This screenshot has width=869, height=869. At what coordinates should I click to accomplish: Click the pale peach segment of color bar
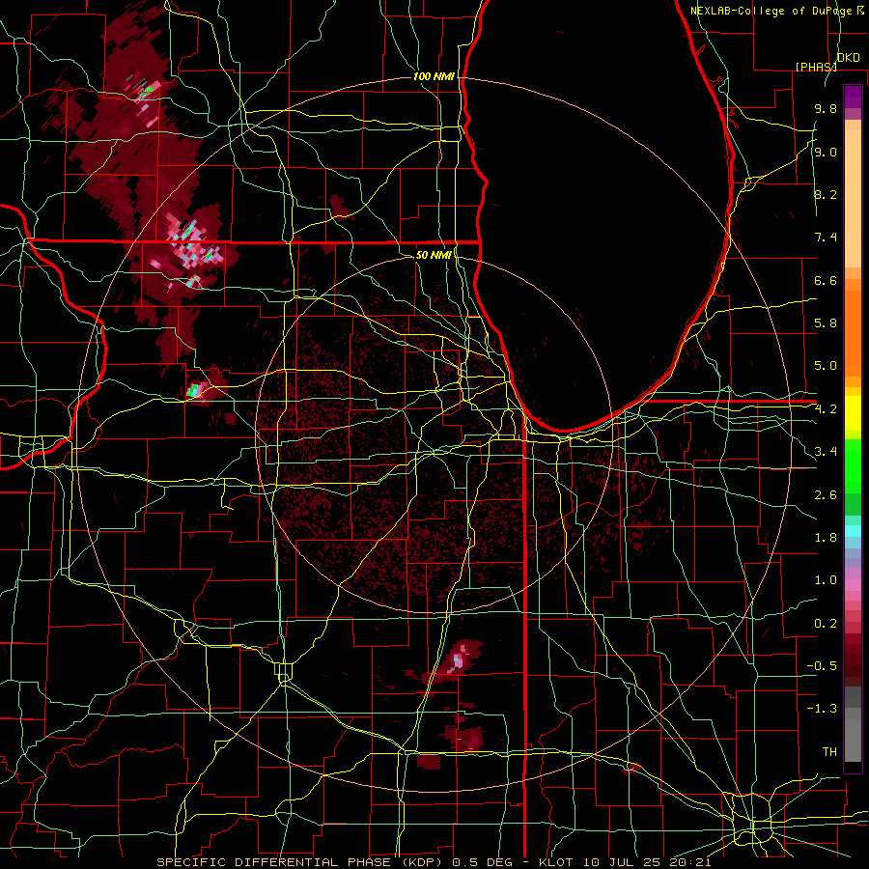(x=853, y=198)
